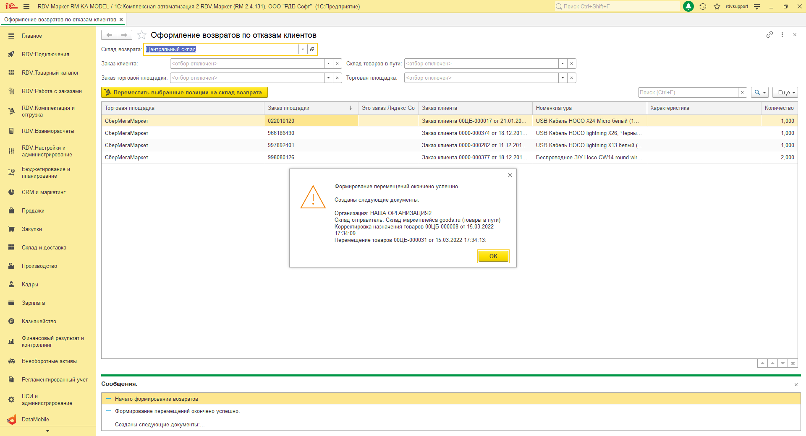Viewport: 806px width, 436px height.
Task: Open RDV:Работа с заказами section
Action: point(52,91)
